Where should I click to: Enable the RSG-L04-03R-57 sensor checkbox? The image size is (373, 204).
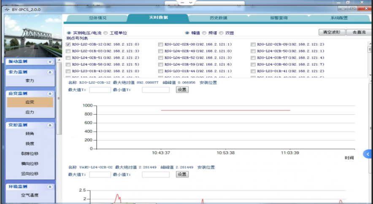pos(253,58)
